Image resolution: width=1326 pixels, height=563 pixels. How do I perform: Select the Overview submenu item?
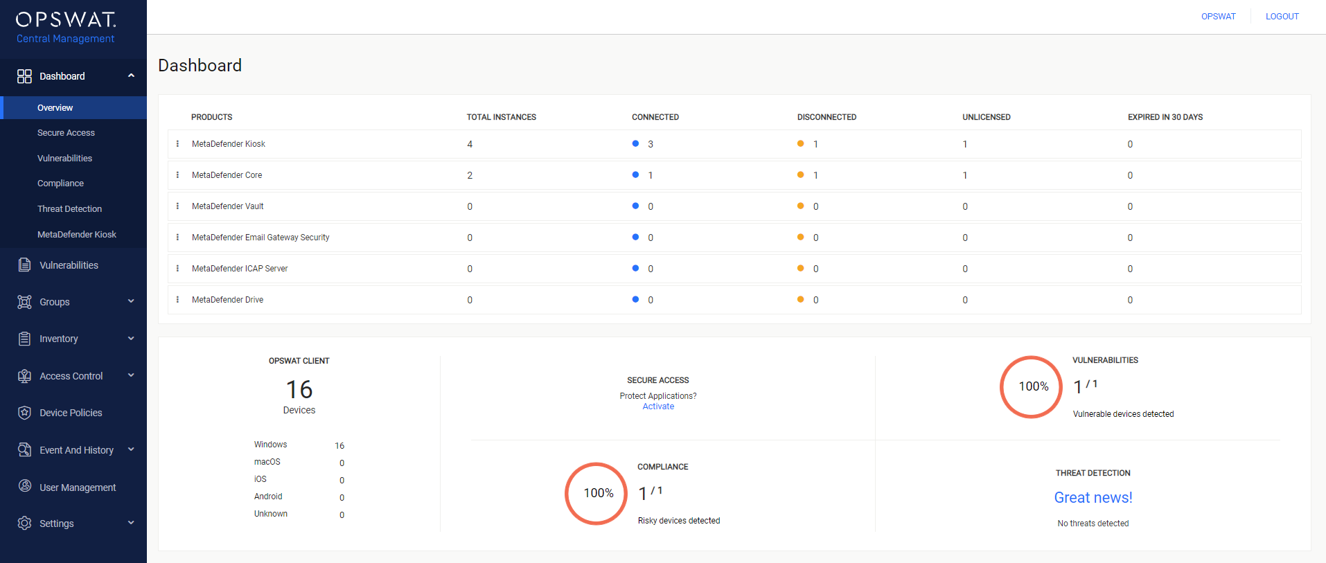pos(73,108)
